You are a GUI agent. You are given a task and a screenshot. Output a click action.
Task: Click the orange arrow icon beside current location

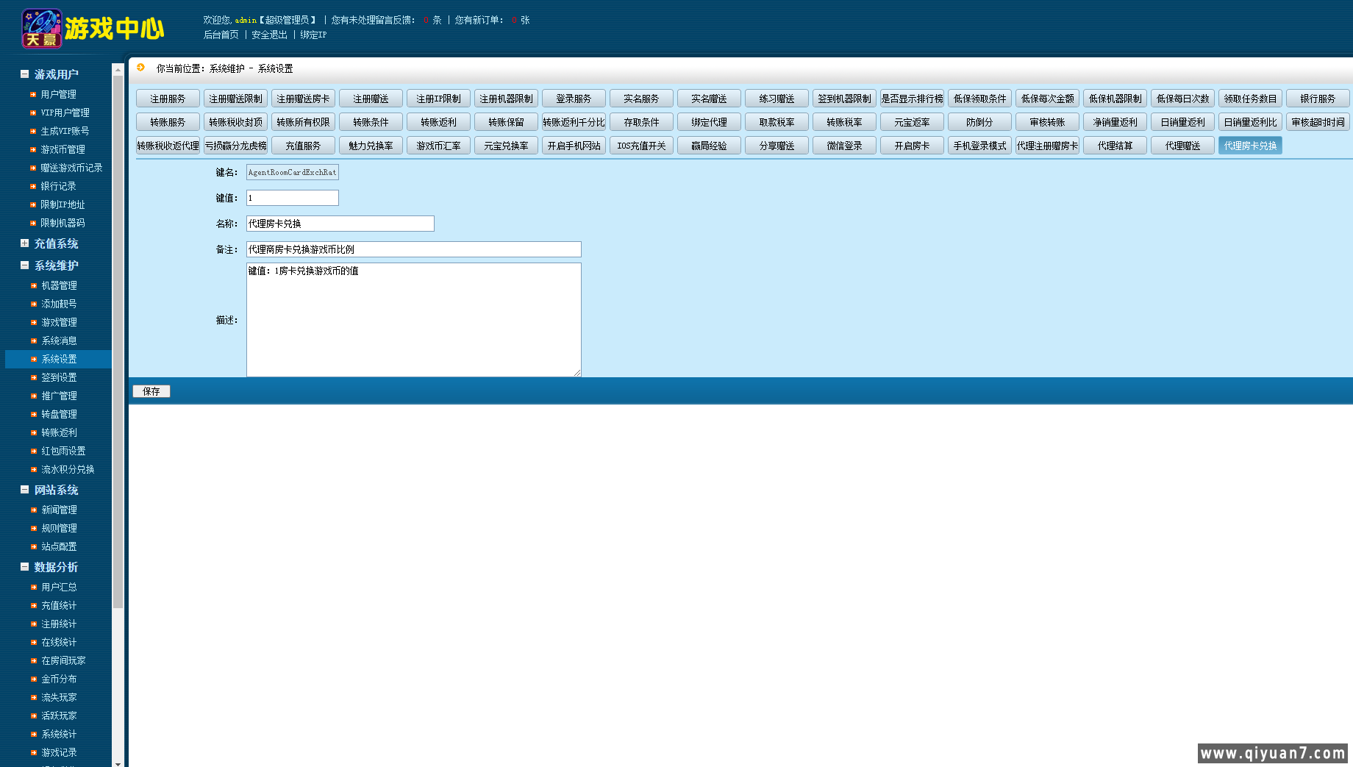[141, 68]
